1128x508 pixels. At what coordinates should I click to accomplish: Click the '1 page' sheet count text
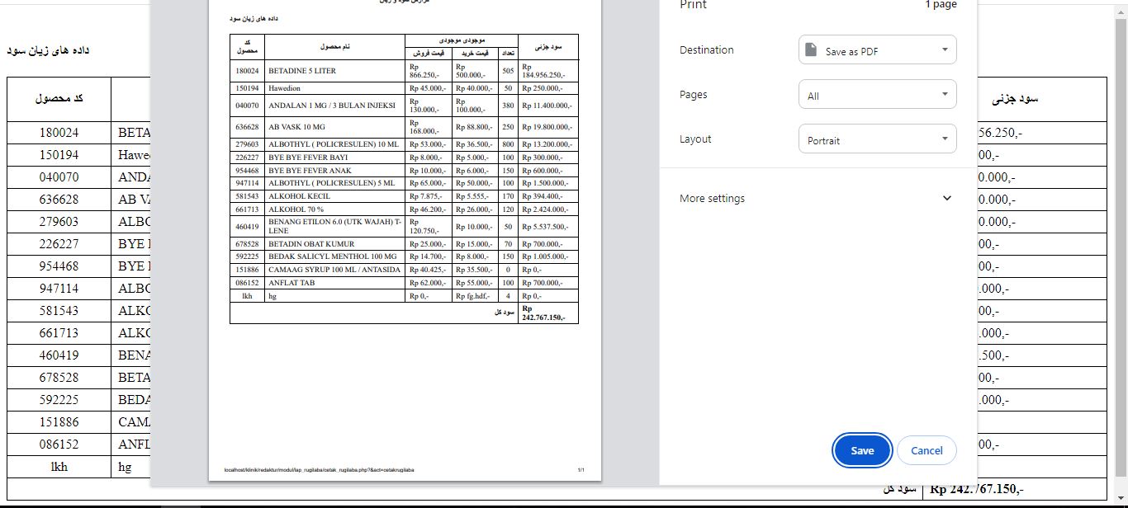[941, 5]
